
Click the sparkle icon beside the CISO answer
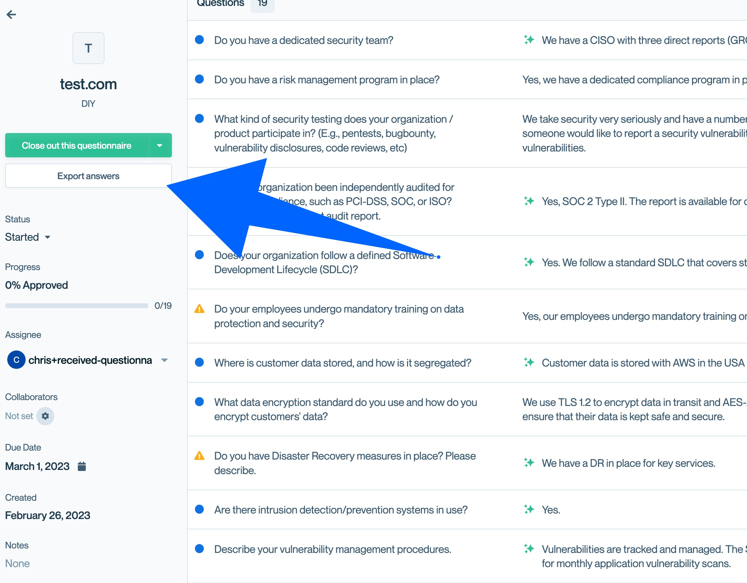click(x=529, y=40)
